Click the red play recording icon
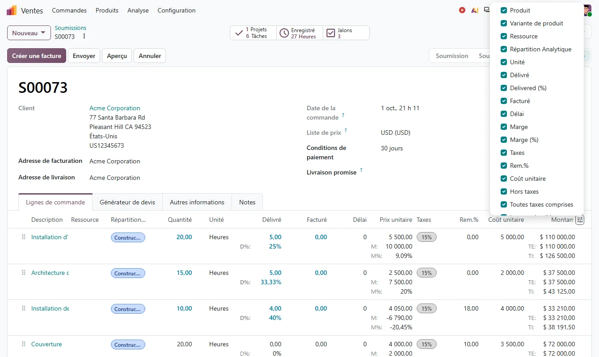 click(462, 10)
